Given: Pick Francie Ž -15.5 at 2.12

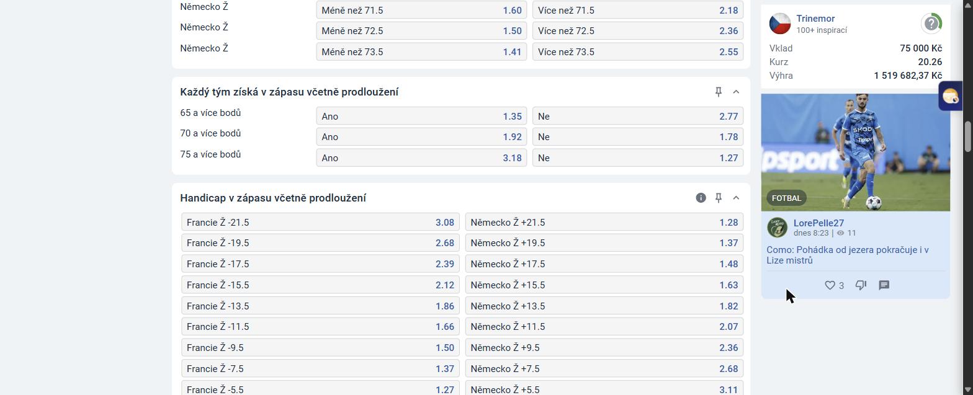Looking at the screenshot, I should point(320,285).
